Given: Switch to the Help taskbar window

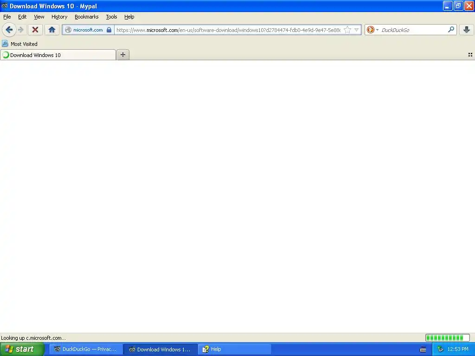Looking at the screenshot, I should [235, 349].
